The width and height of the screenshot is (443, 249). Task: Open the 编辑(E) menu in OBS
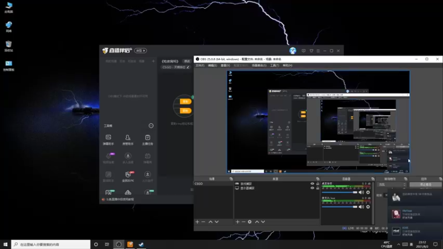tap(213, 65)
